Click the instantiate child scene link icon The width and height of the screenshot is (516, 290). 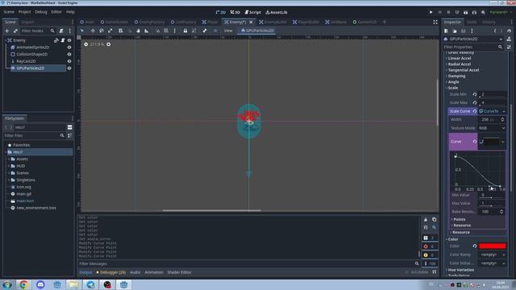tap(15, 31)
